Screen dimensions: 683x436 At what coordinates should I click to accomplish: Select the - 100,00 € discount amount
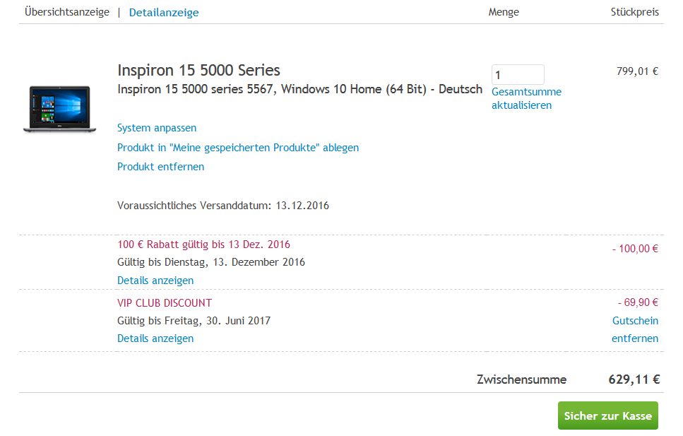pos(635,249)
